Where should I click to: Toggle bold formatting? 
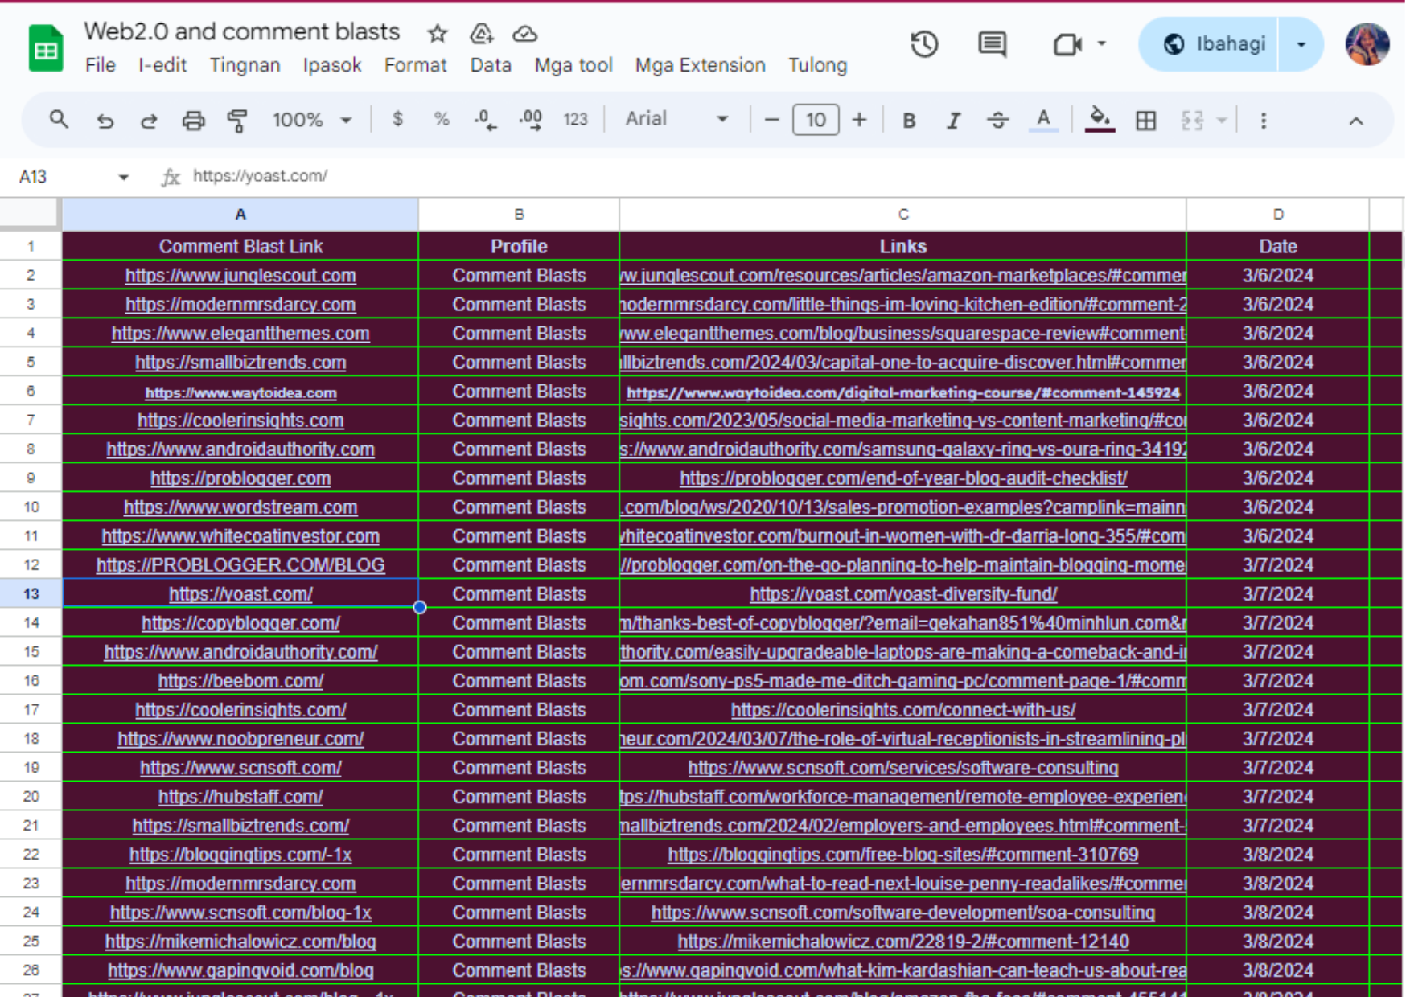tap(909, 121)
